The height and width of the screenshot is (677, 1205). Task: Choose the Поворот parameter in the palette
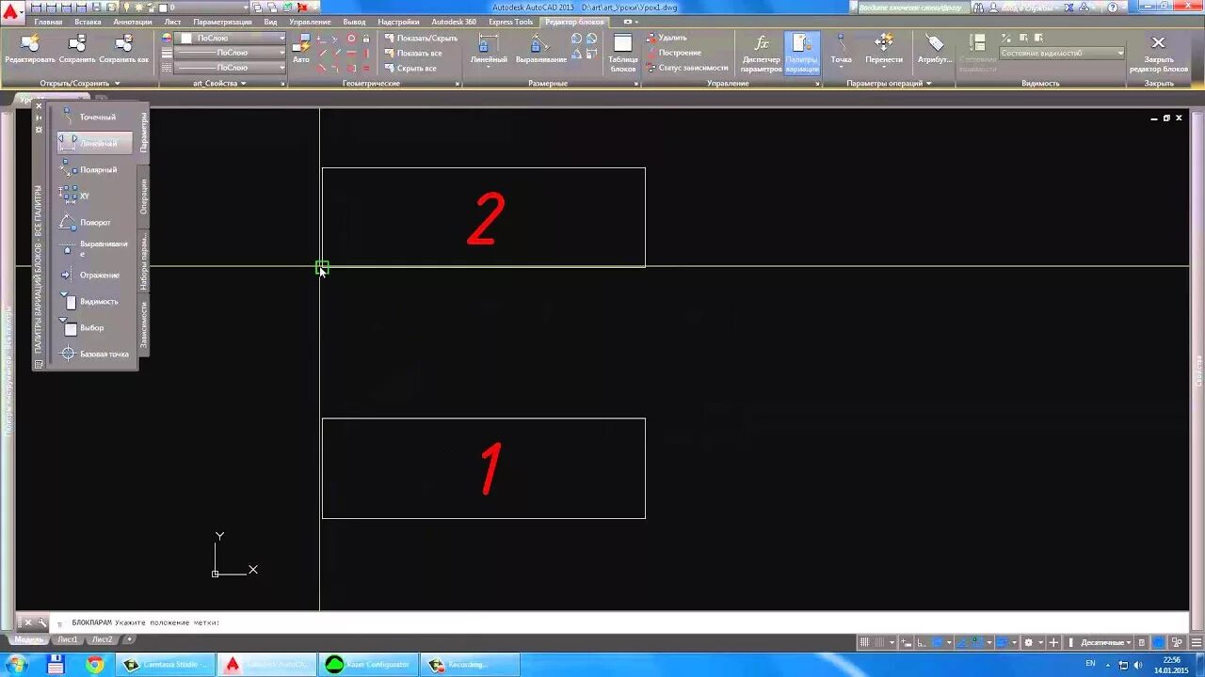click(x=94, y=222)
